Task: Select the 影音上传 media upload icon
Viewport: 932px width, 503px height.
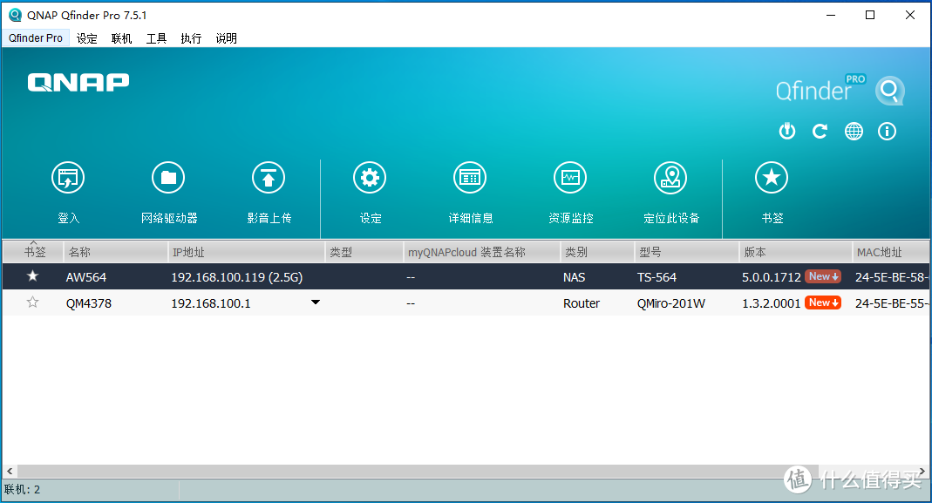Action: pos(269,178)
